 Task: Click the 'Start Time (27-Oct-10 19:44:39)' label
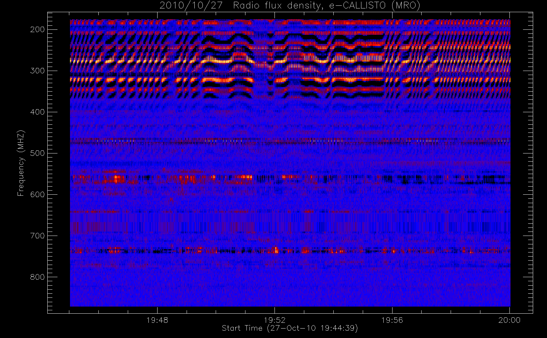tap(290, 328)
